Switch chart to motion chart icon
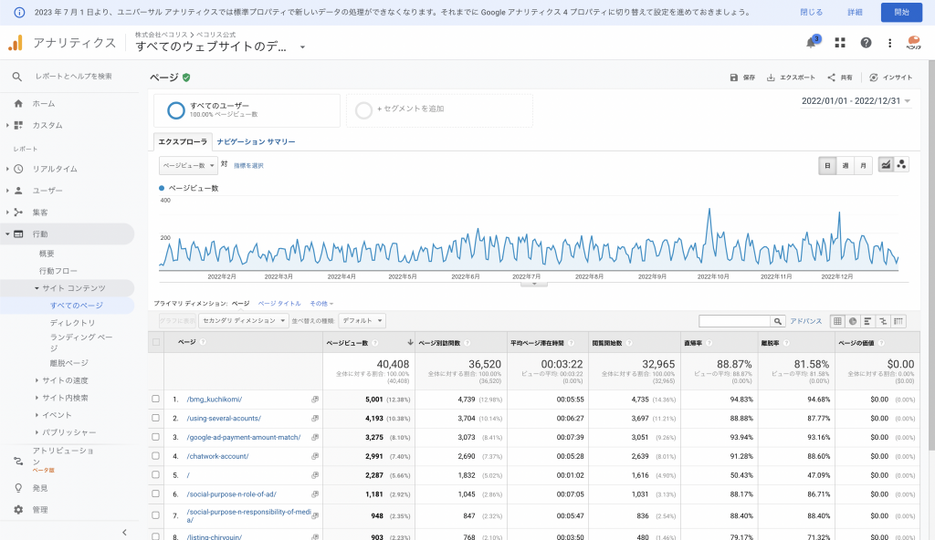This screenshot has height=540, width=935. click(901, 165)
